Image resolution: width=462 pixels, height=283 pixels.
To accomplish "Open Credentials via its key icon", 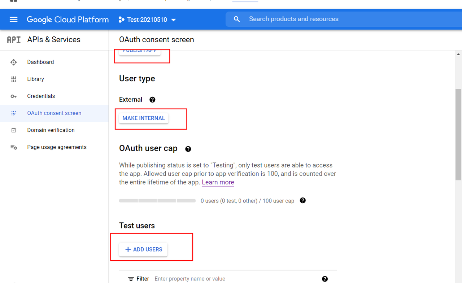I will [13, 96].
